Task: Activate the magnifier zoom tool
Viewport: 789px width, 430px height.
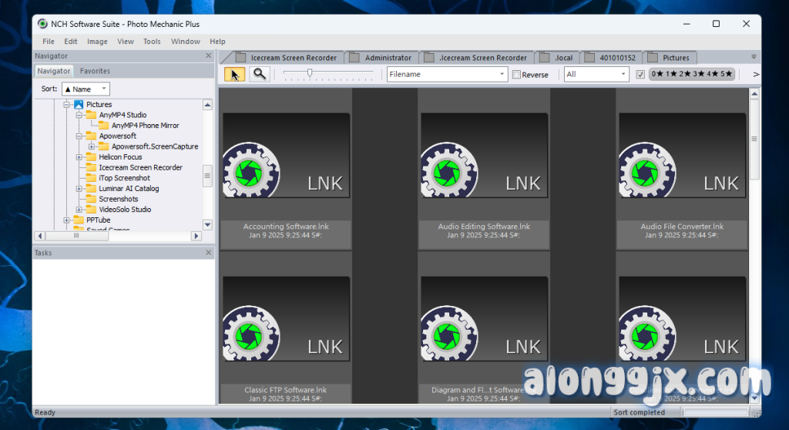Action: click(260, 74)
